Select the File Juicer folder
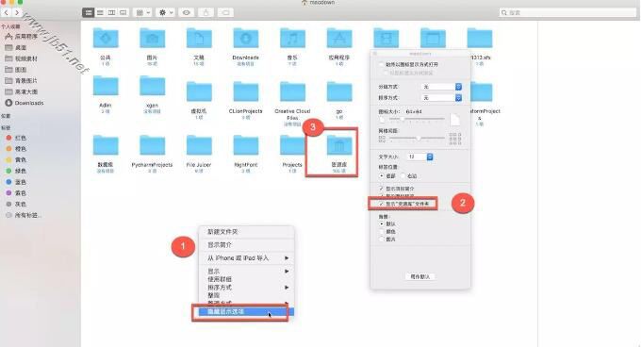Image resolution: width=642 pixels, height=347 pixels. pyautogui.click(x=199, y=145)
